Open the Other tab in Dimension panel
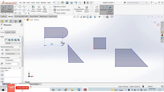 (x=13, y=32)
